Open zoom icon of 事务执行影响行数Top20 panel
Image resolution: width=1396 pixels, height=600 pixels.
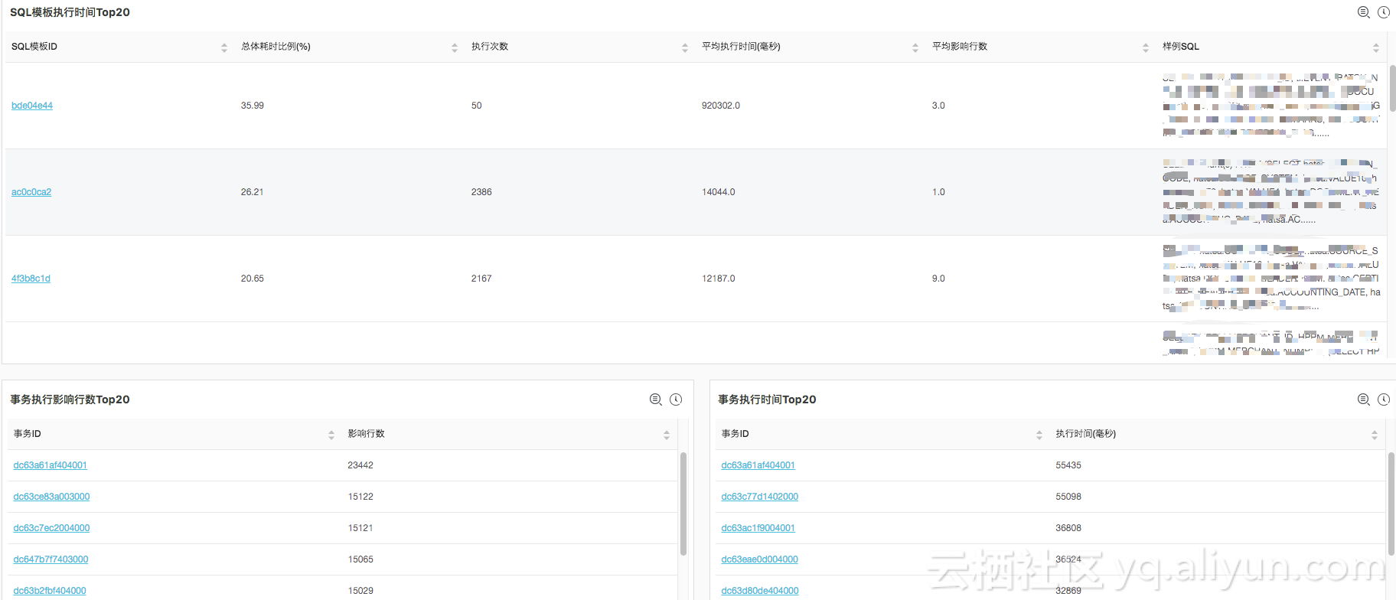656,399
